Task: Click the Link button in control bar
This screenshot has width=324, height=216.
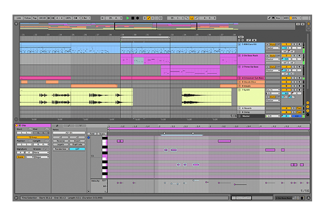Action: click(19, 18)
